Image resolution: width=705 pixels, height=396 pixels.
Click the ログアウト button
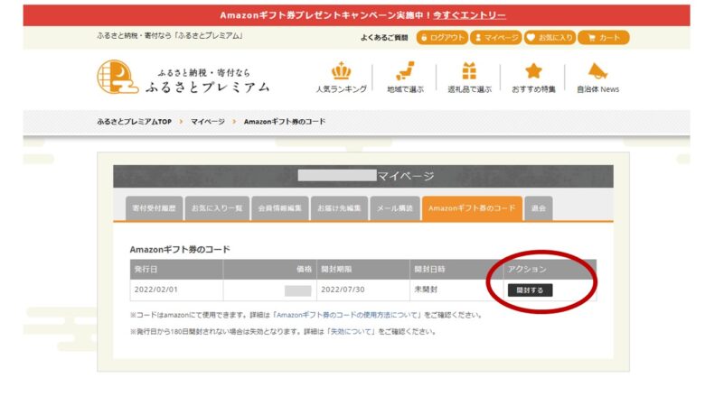(442, 38)
